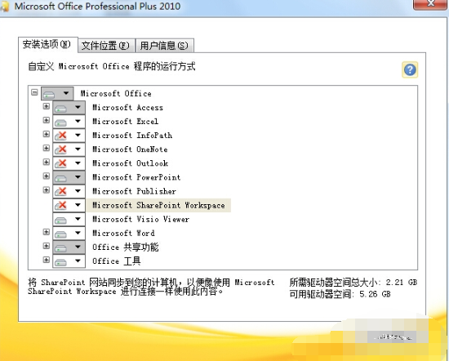The height and width of the screenshot is (361, 449).
Task: Open install option dropdown for Microsoft Excel
Action: click(78, 121)
